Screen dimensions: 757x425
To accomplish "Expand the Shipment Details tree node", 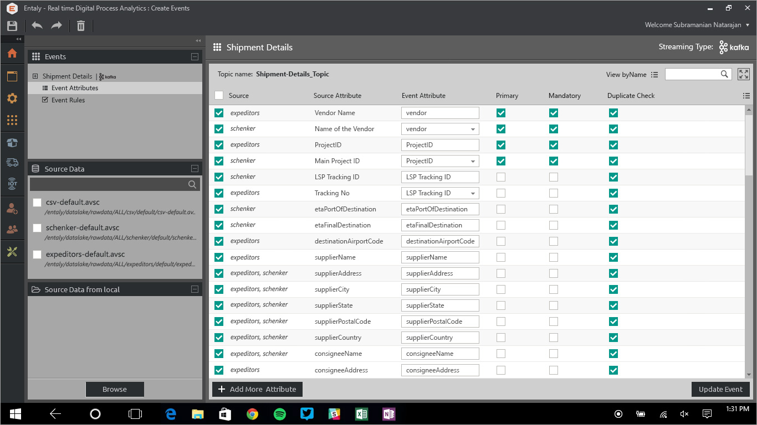I will click(x=35, y=76).
